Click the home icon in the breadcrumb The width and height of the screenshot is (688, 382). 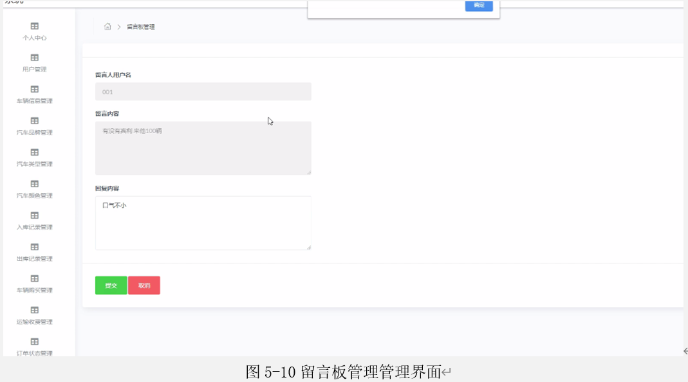pos(107,27)
